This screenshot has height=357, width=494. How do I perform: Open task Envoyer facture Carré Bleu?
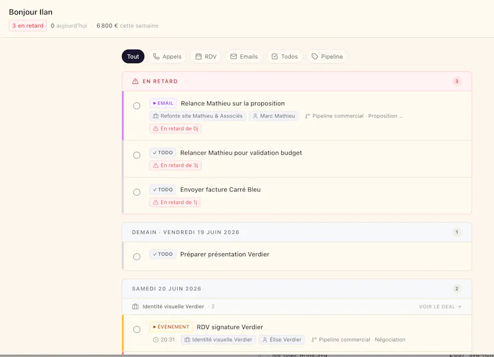220,190
